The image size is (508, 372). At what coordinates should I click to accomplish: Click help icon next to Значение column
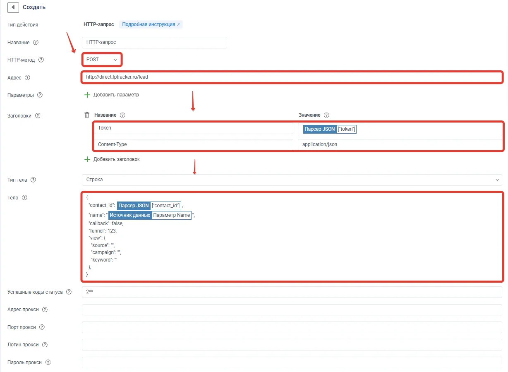click(326, 115)
